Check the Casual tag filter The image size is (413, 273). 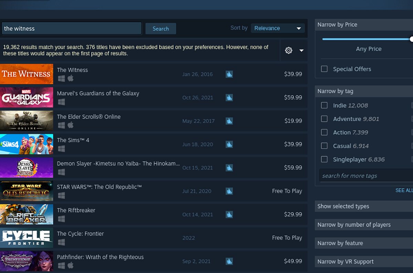(x=324, y=146)
